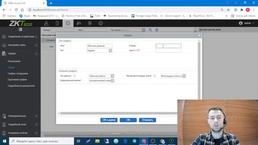Open the Edge icon in the taskbar
The height and width of the screenshot is (145, 258).
point(125,141)
